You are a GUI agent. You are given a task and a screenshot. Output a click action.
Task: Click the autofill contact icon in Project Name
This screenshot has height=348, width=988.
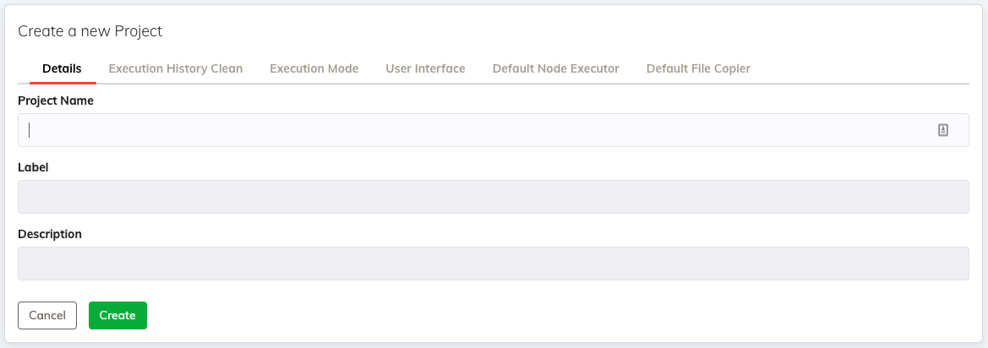click(942, 130)
